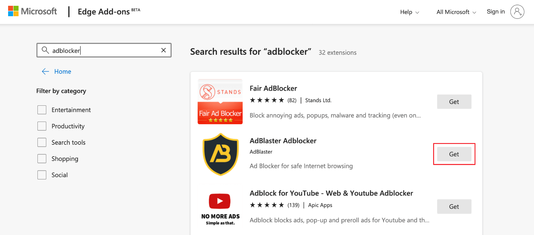This screenshot has width=534, height=235.
Task: Get the AdBlaster Adblocker extension
Action: tap(454, 154)
